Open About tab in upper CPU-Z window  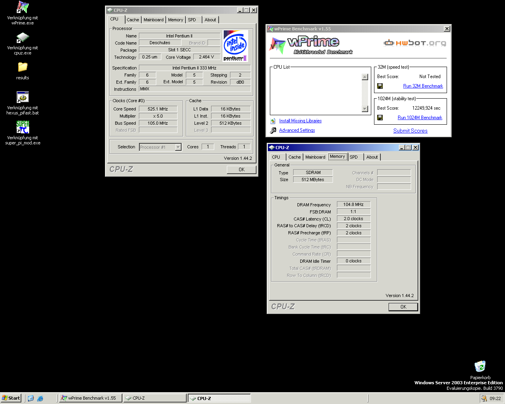(x=210, y=20)
